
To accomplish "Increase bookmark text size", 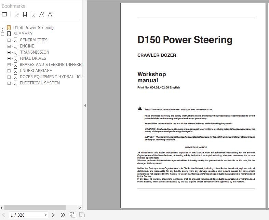I will pyautogui.click(x=42, y=14).
